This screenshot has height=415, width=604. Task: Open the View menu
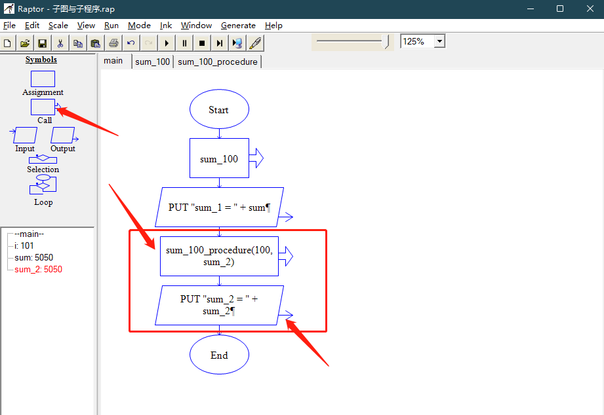pos(86,26)
